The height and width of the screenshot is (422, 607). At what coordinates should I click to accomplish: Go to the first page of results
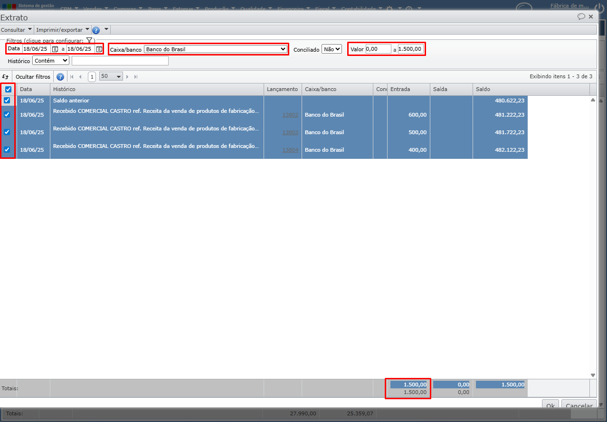tap(72, 76)
